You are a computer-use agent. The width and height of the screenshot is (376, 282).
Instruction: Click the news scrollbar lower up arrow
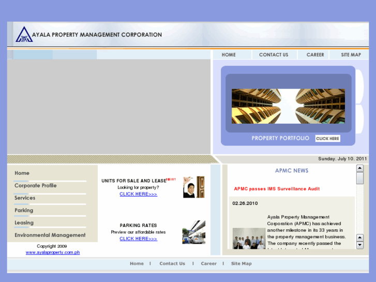pos(359,238)
